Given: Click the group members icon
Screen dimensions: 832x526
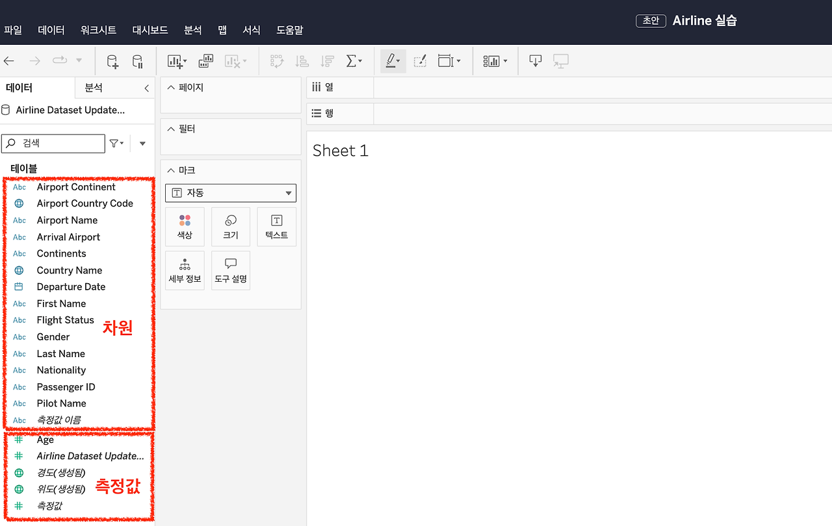Looking at the screenshot, I should click(420, 61).
